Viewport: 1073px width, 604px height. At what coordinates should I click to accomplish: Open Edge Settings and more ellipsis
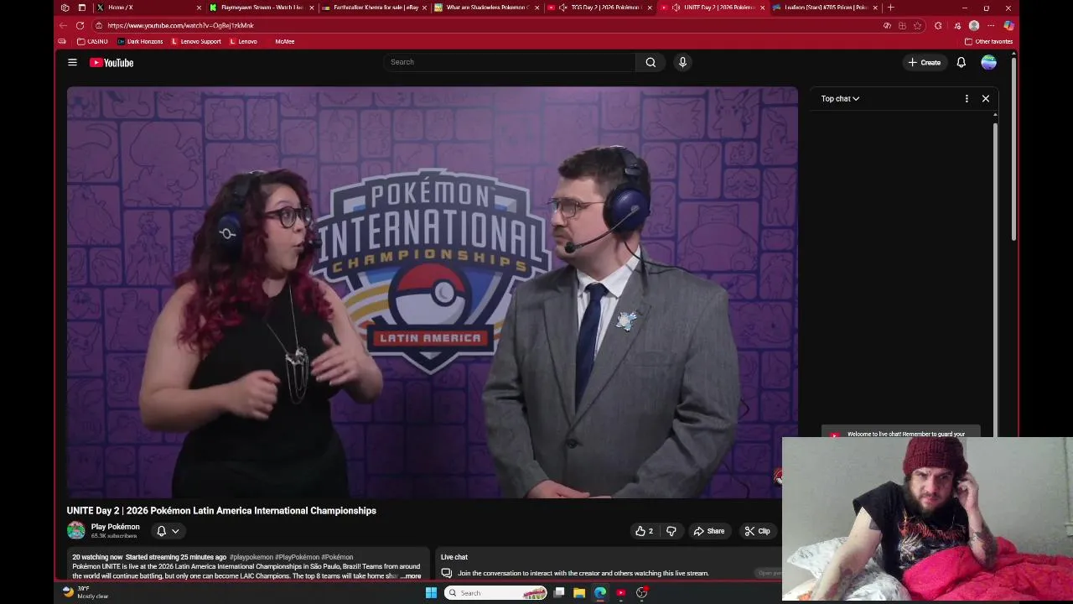(x=991, y=25)
